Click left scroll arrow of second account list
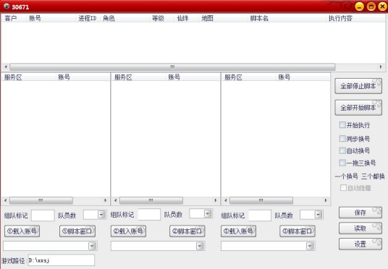 point(116,200)
